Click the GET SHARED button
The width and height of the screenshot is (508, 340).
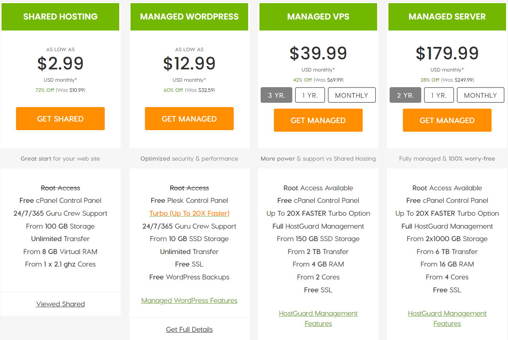click(x=60, y=118)
